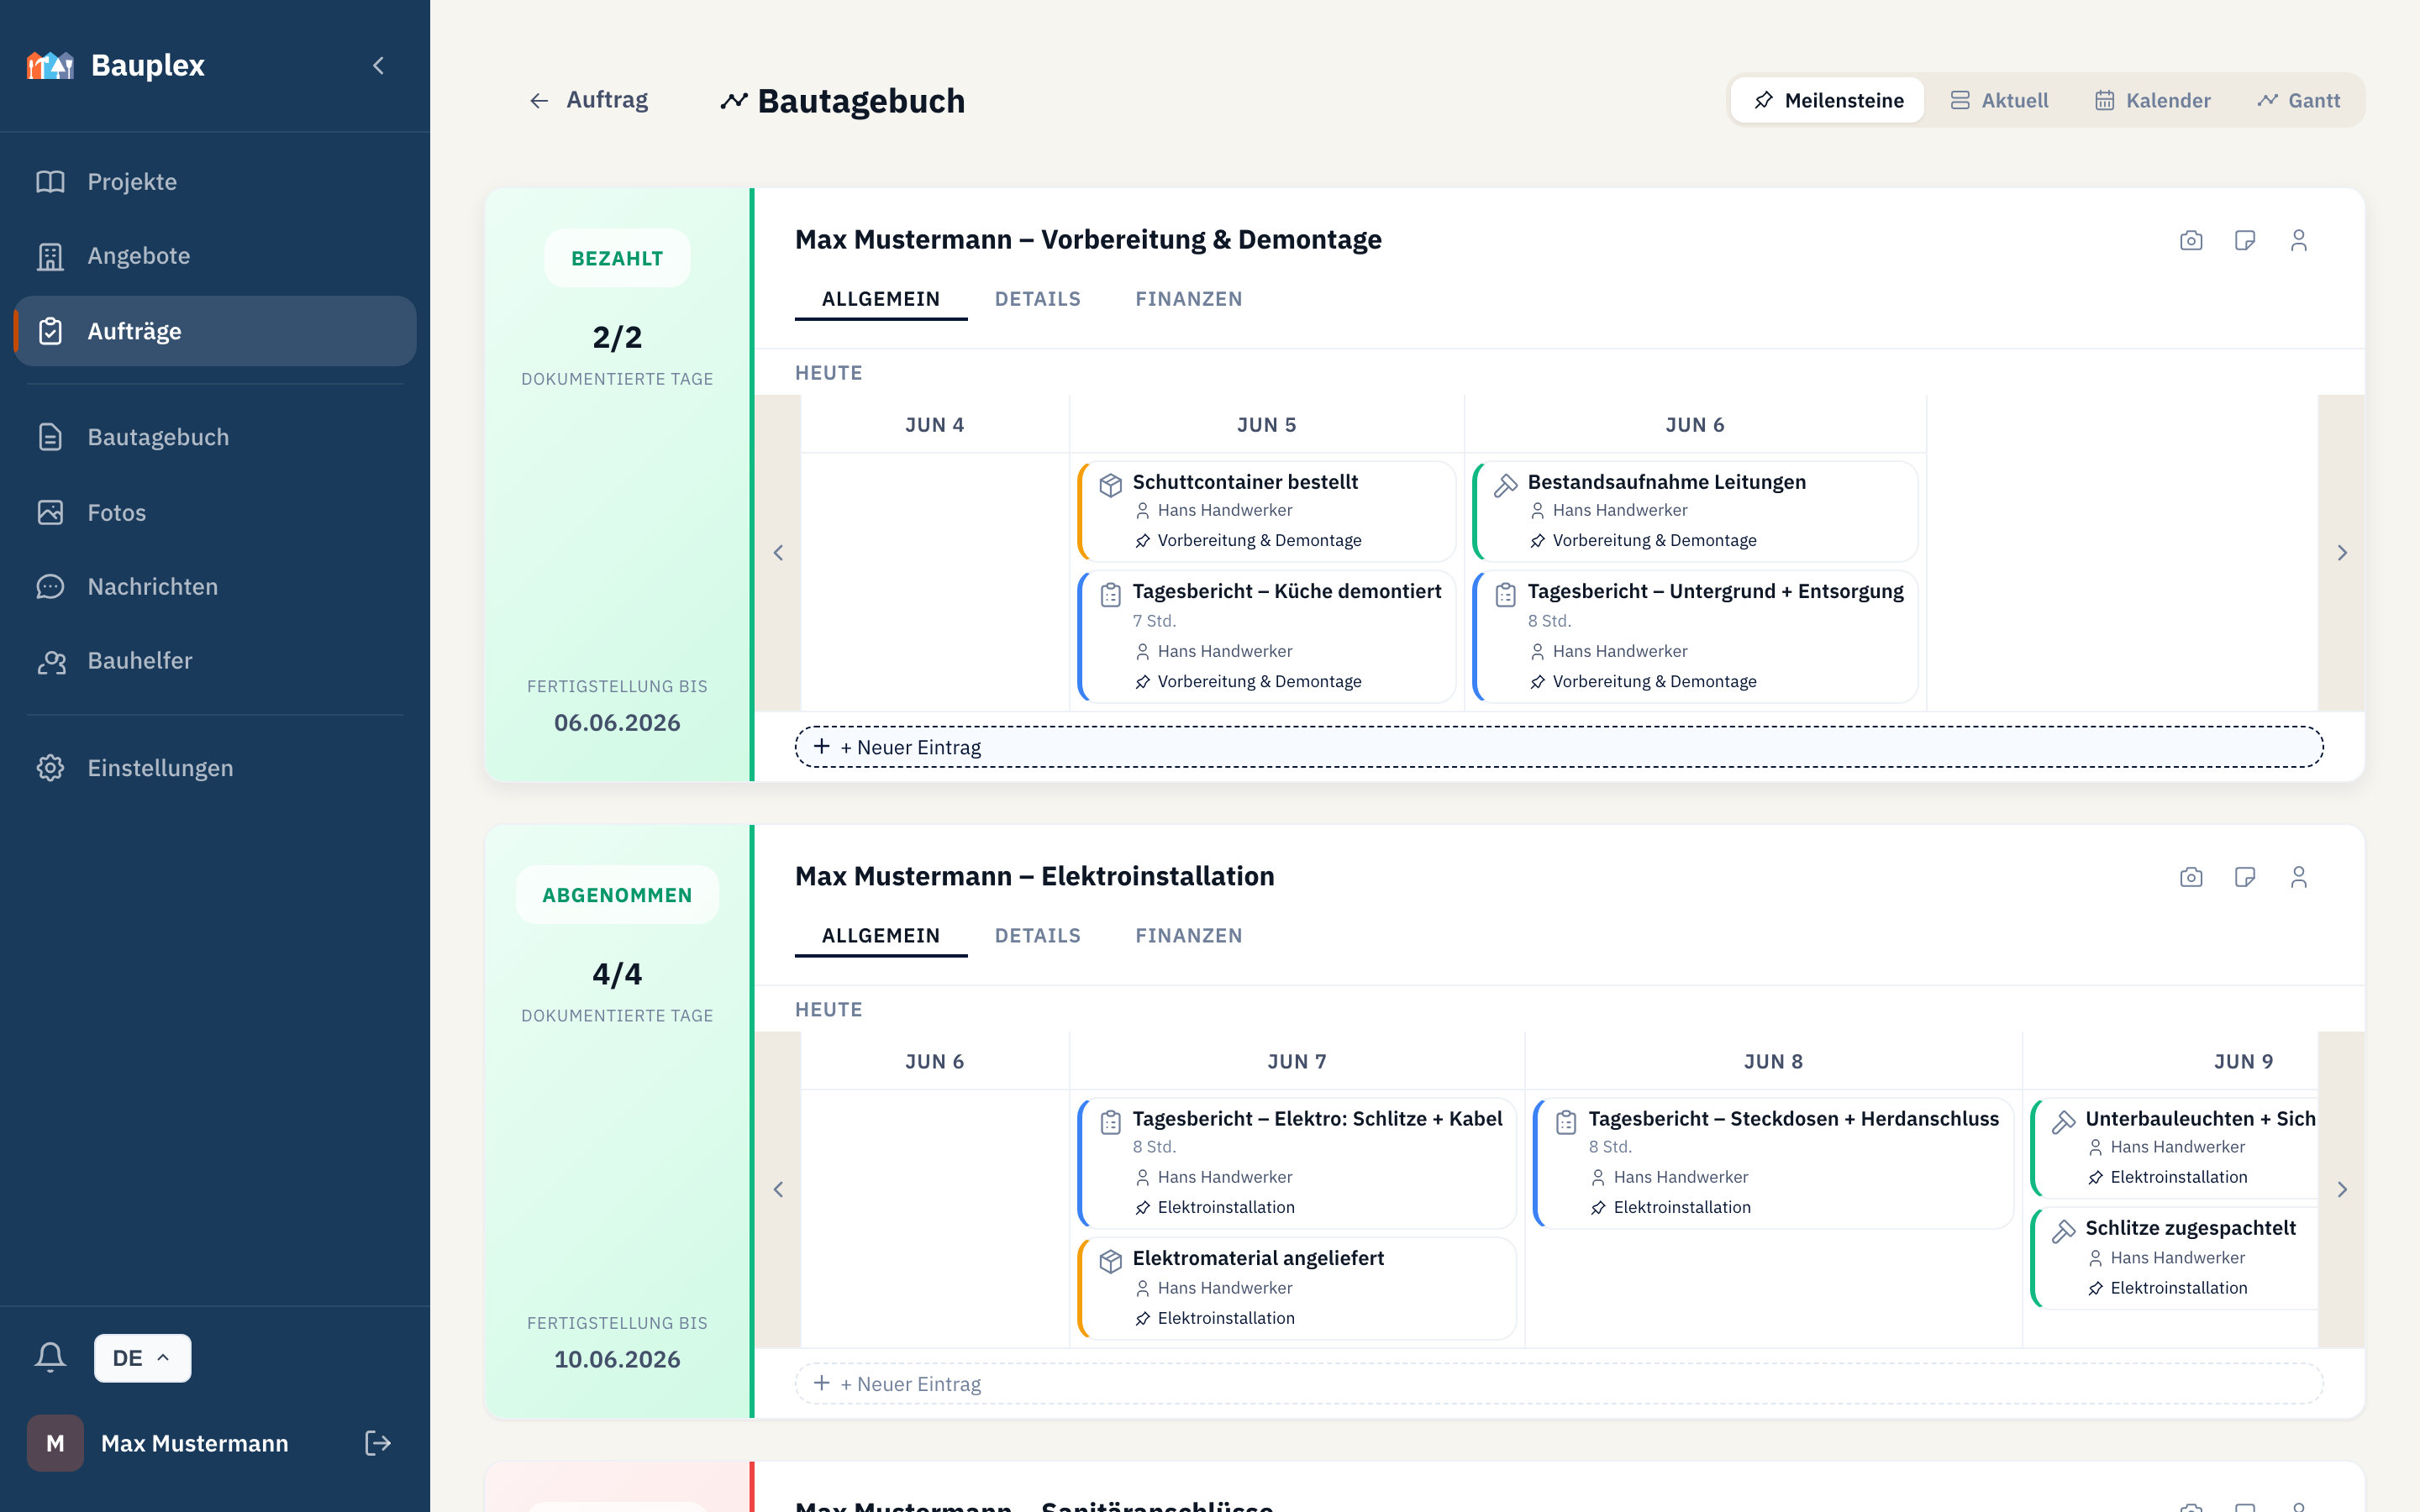Click the report icon on Untergrund + Entsorgung
Image resolution: width=2420 pixels, height=1512 pixels.
pyautogui.click(x=1505, y=595)
